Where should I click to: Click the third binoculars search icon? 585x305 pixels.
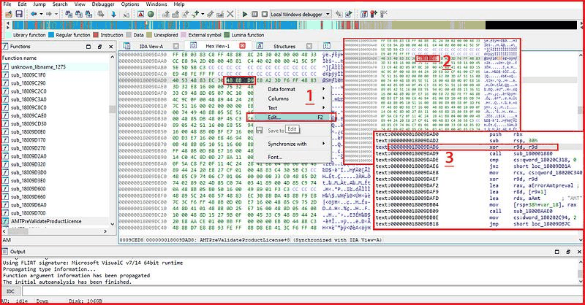88,14
